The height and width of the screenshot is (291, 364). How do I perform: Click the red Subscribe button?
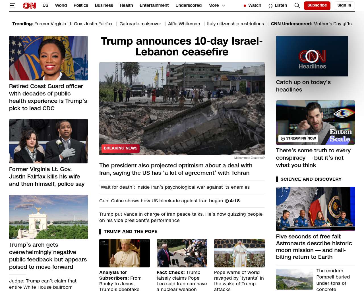317,5
